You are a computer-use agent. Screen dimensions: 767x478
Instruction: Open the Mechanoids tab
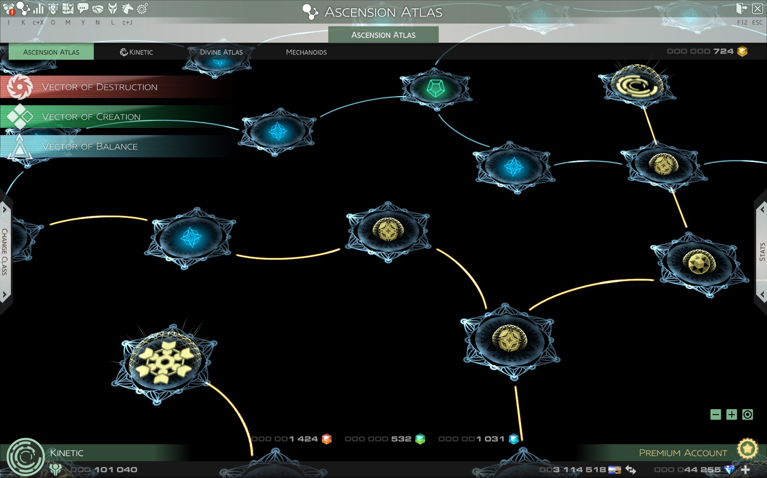pyautogui.click(x=306, y=52)
